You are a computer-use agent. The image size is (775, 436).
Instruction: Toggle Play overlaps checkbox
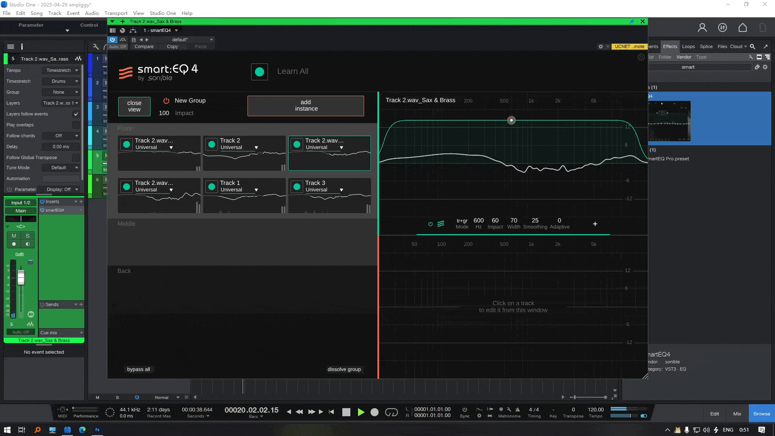pyautogui.click(x=76, y=125)
